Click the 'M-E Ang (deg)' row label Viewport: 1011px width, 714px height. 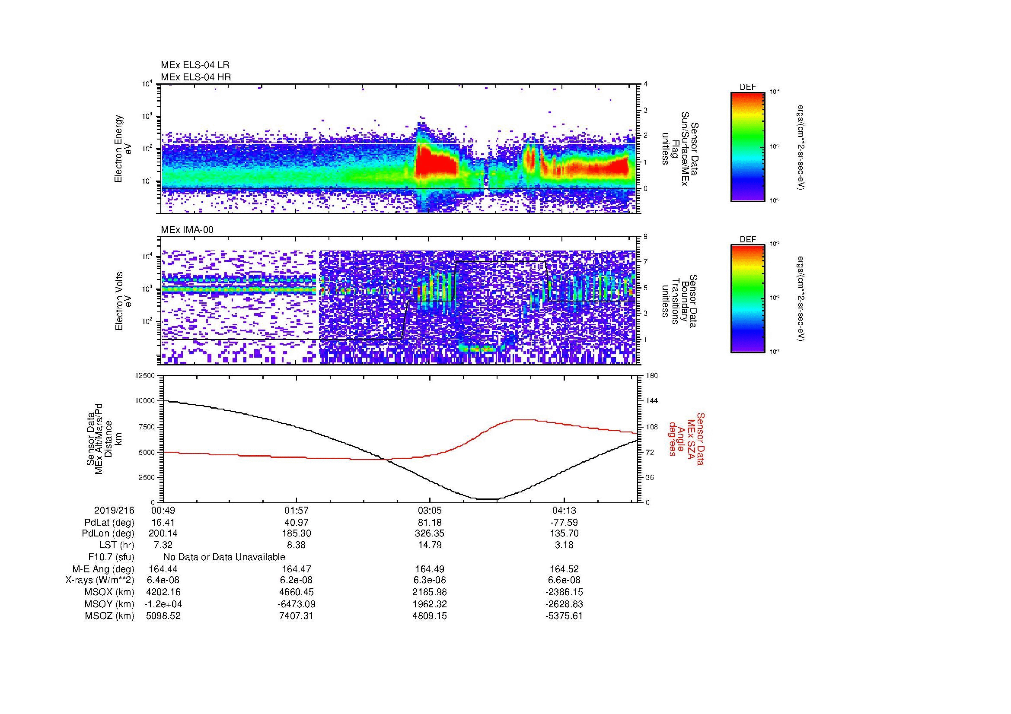click(103, 569)
